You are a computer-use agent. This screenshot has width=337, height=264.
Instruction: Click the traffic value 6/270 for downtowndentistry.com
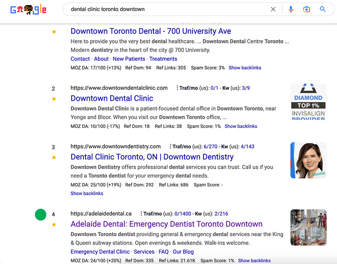[210, 146]
